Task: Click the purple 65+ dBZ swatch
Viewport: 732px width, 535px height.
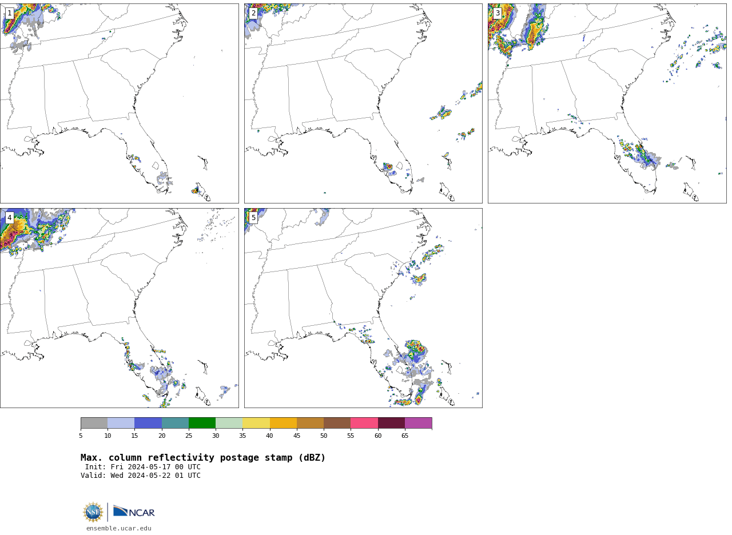Action: (x=418, y=423)
